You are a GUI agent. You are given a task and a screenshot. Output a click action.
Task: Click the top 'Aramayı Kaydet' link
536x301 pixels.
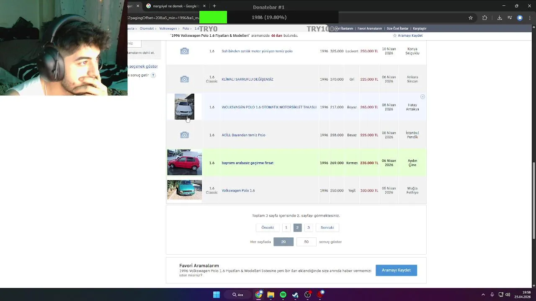coord(410,36)
